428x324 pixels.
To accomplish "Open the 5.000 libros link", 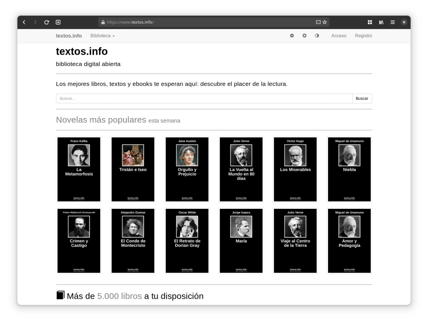I will 120,296.
